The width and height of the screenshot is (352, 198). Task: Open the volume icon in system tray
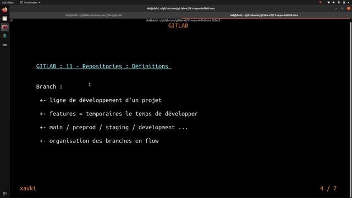[334, 2]
